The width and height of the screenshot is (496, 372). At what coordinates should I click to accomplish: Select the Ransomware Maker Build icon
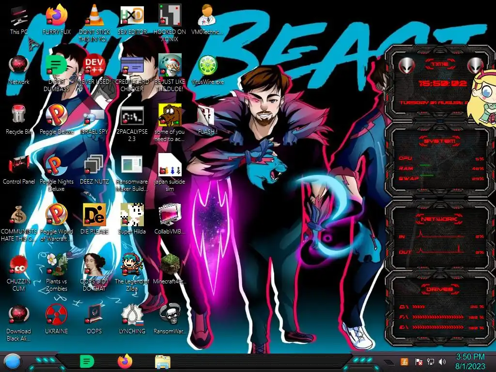132,173
